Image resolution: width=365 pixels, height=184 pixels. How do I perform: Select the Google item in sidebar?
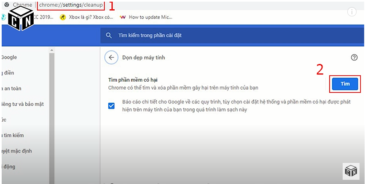[9, 57]
